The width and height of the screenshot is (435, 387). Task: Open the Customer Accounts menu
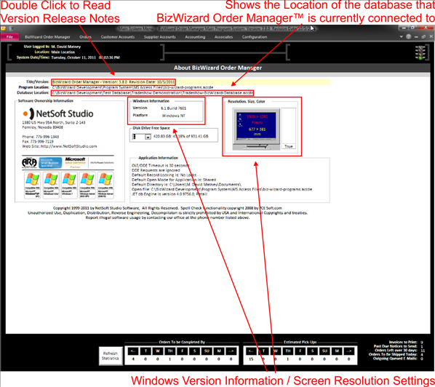[118, 37]
